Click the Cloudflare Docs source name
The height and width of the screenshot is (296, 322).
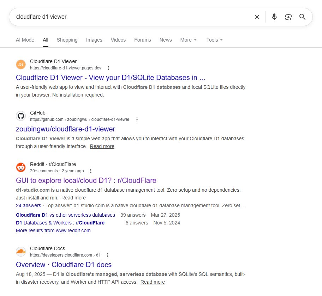point(47,248)
